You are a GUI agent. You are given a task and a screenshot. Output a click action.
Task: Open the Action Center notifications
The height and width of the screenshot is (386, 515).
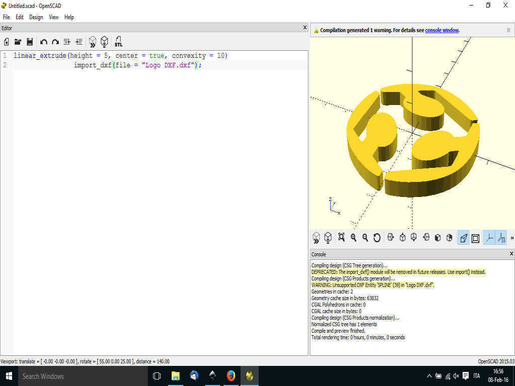tap(465, 376)
